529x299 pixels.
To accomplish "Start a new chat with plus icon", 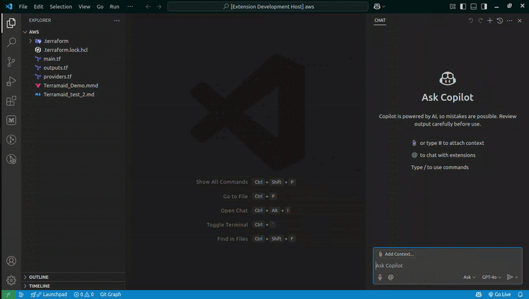I will click(490, 21).
